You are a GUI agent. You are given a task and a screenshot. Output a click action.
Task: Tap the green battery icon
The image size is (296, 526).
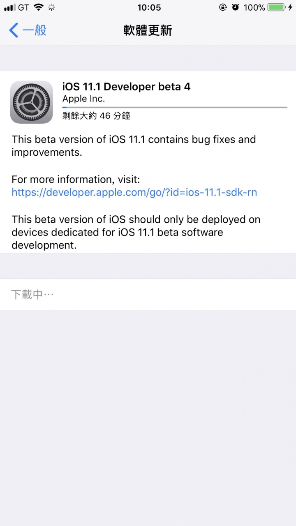(277, 7)
